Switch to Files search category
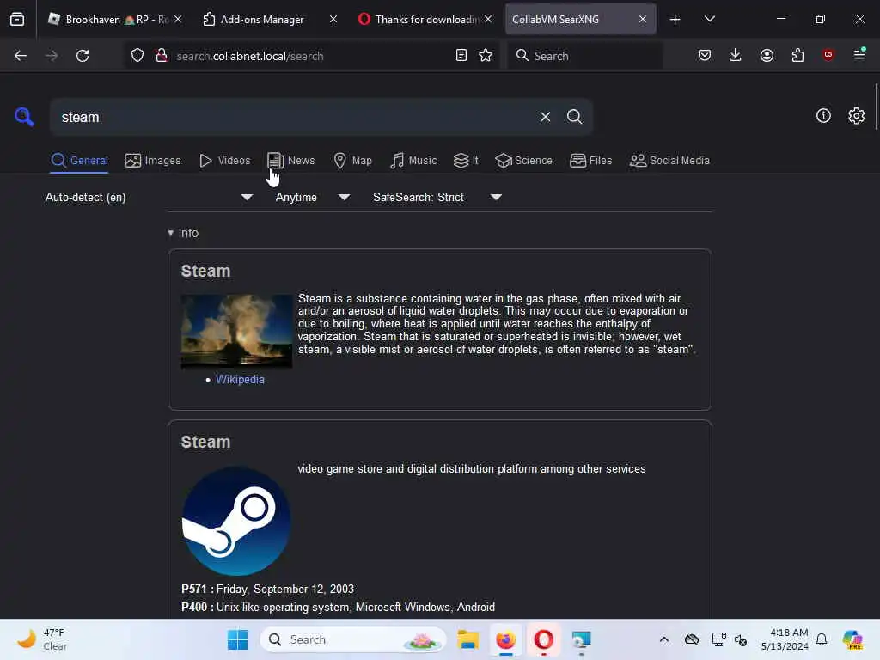Screen dimensions: 880x660 coord(590,161)
